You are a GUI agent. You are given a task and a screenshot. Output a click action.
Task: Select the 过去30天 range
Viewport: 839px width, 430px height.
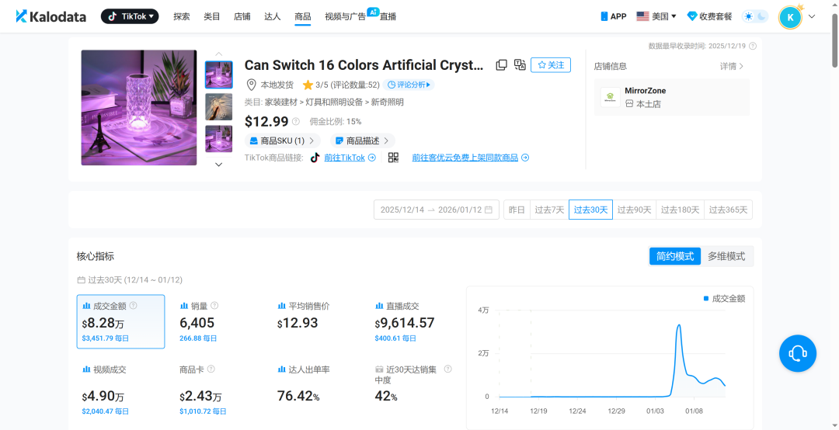(x=590, y=210)
